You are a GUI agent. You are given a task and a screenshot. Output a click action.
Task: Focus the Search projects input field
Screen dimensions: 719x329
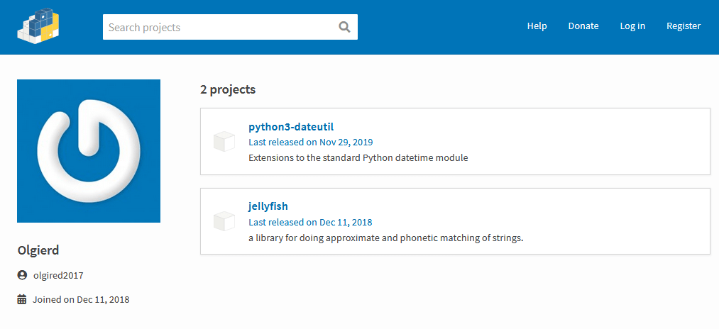220,28
